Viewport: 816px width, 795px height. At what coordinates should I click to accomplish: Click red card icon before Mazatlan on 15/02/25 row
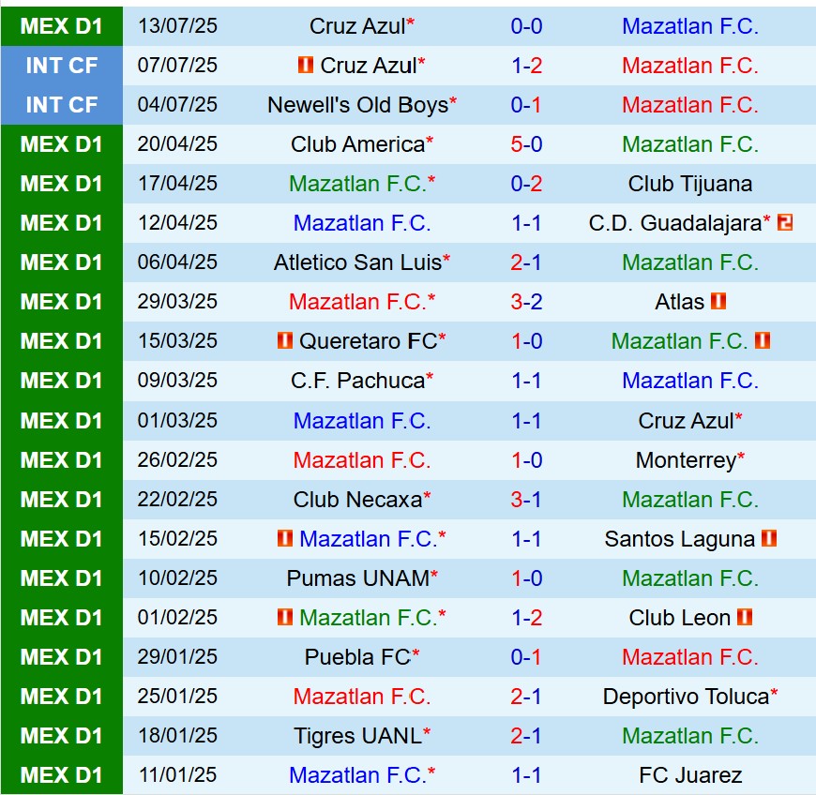click(285, 539)
